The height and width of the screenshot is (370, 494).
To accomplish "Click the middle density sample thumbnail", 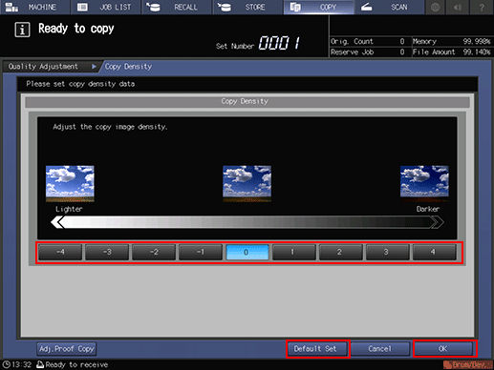I will [x=247, y=184].
